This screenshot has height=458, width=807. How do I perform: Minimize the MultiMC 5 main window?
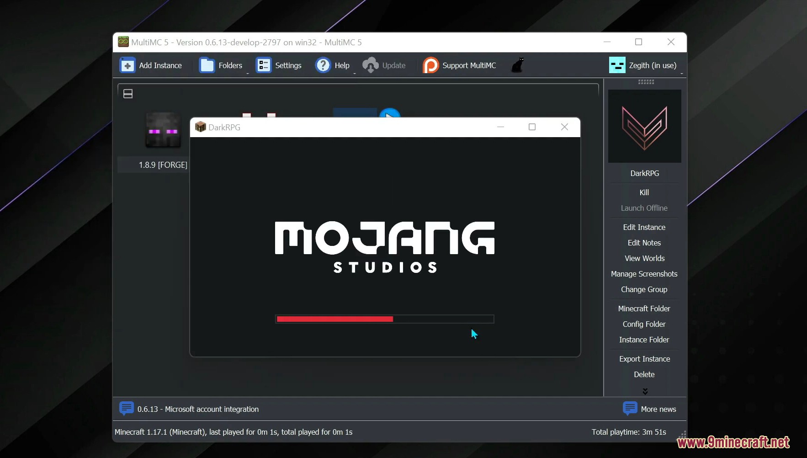[x=607, y=42]
